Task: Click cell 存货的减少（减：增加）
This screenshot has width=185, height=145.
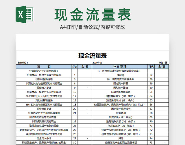Action: tap(120, 126)
